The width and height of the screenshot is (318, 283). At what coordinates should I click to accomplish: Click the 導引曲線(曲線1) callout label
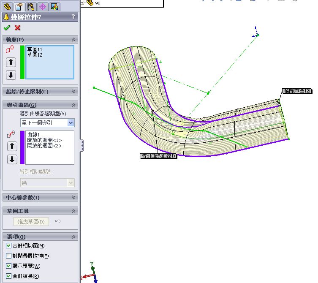pos(158,156)
